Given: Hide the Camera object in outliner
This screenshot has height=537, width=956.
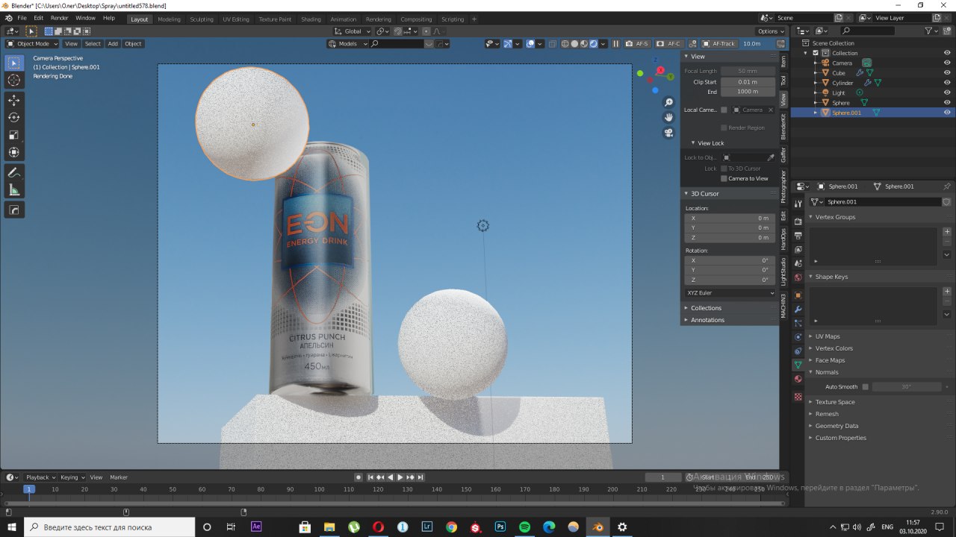Looking at the screenshot, I should [x=947, y=63].
